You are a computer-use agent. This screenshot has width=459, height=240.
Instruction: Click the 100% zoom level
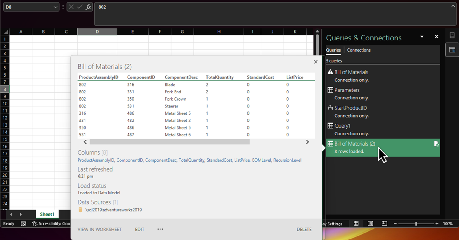pos(448,224)
